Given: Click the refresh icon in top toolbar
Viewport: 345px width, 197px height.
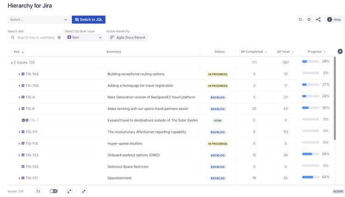Looking at the screenshot, I should [300, 20].
